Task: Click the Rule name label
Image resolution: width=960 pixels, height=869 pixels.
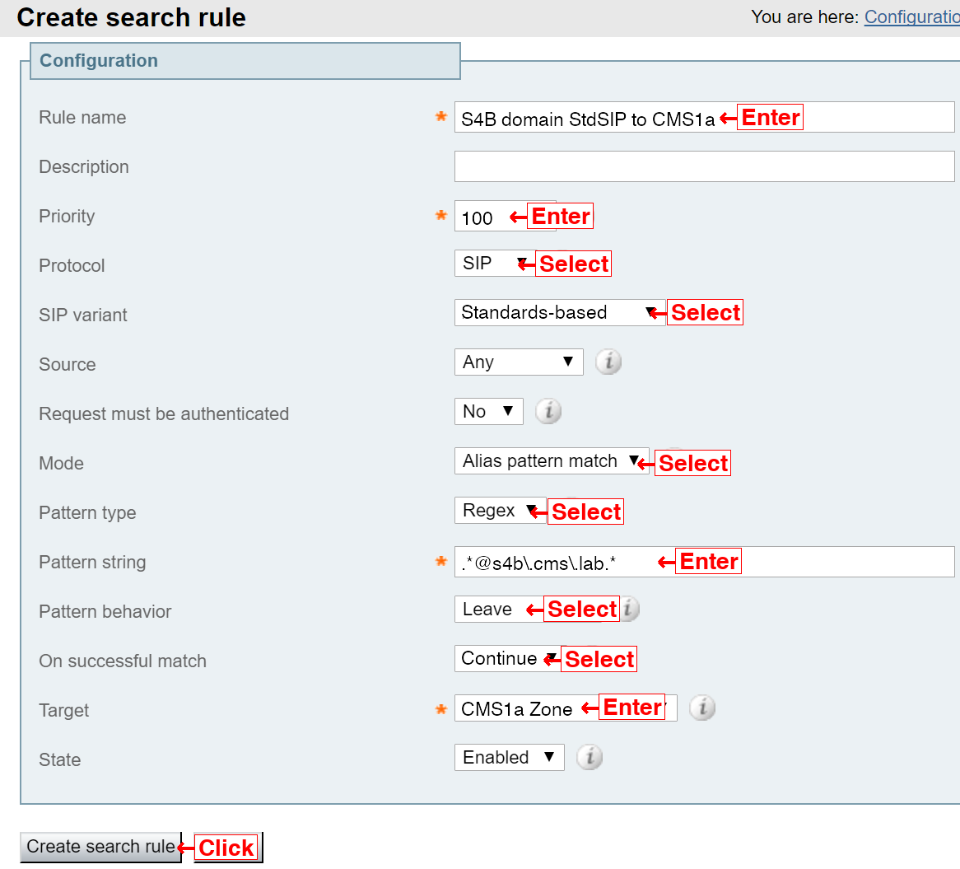Action: coord(82,118)
